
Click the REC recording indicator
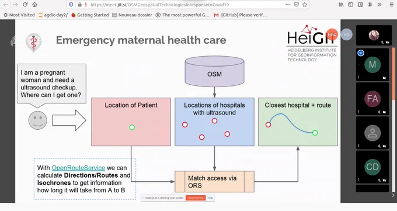(x=332, y=34)
